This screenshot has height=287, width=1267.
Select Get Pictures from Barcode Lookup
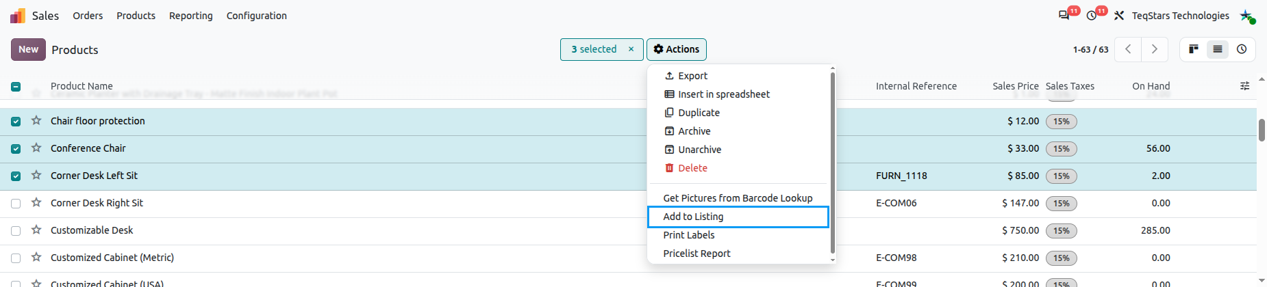[738, 198]
